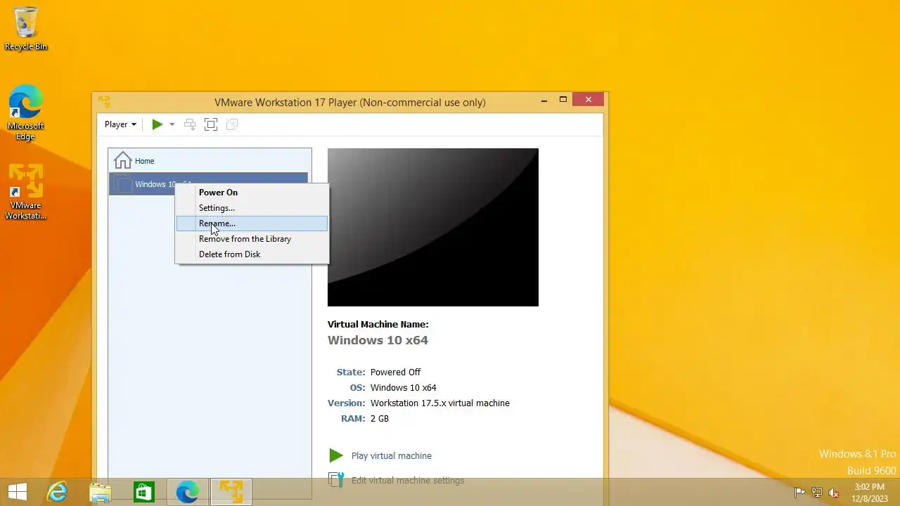The width and height of the screenshot is (900, 506).
Task: Click the virtual machine preview thumbnail
Action: (433, 227)
